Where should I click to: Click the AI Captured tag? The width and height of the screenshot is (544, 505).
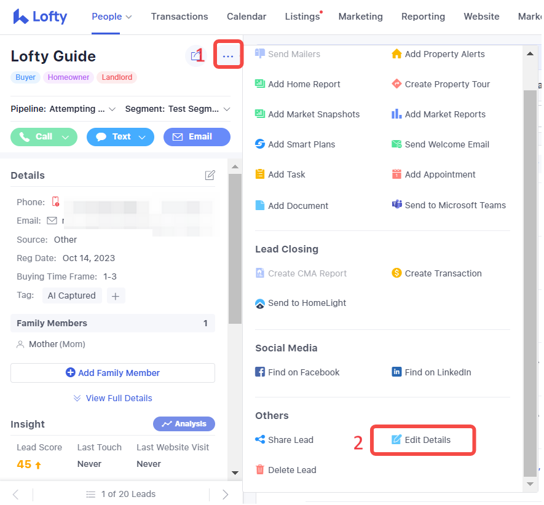pos(72,296)
